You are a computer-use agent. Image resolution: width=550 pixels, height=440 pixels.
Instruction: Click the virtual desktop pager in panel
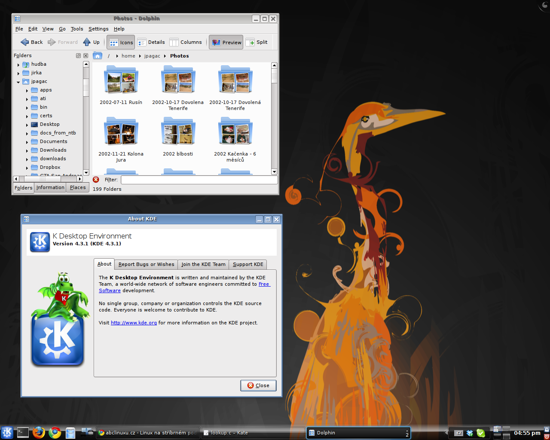pos(501,433)
